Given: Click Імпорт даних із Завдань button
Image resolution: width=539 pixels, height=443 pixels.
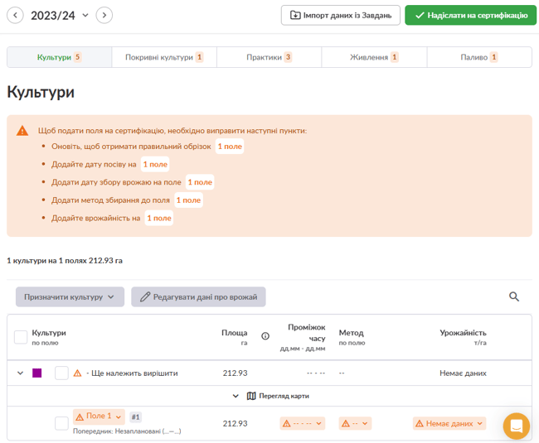Looking at the screenshot, I should [x=341, y=15].
